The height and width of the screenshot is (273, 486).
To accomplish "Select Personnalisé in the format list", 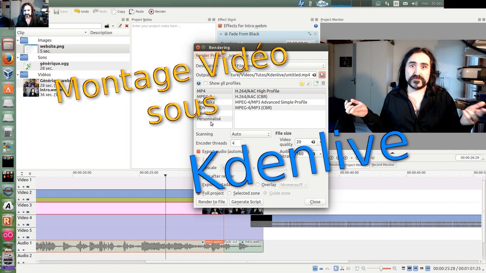I will 214,119.
